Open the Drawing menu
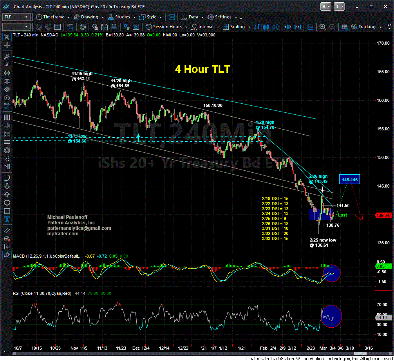Screen dimensions: 394x361 86,17
